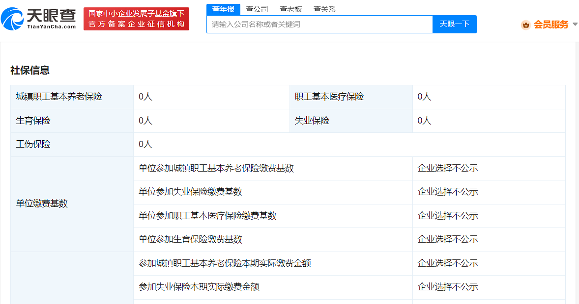Focus the company name search input field
Image resolution: width=579 pixels, height=304 pixels.
319,24
